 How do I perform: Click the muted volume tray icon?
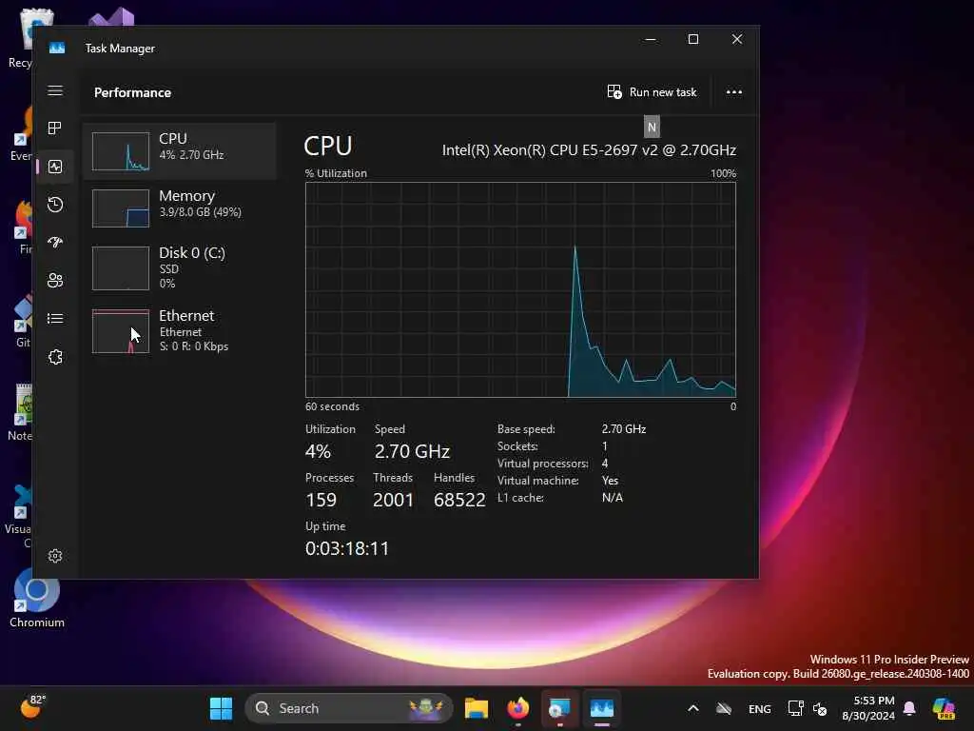[x=821, y=708]
